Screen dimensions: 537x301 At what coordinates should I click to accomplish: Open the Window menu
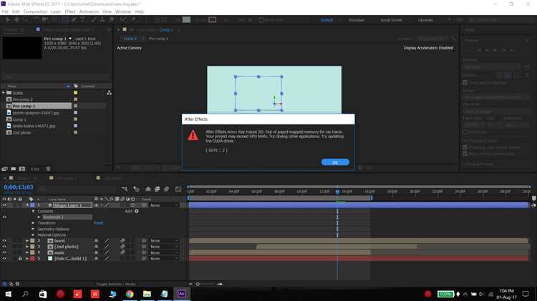pos(123,11)
